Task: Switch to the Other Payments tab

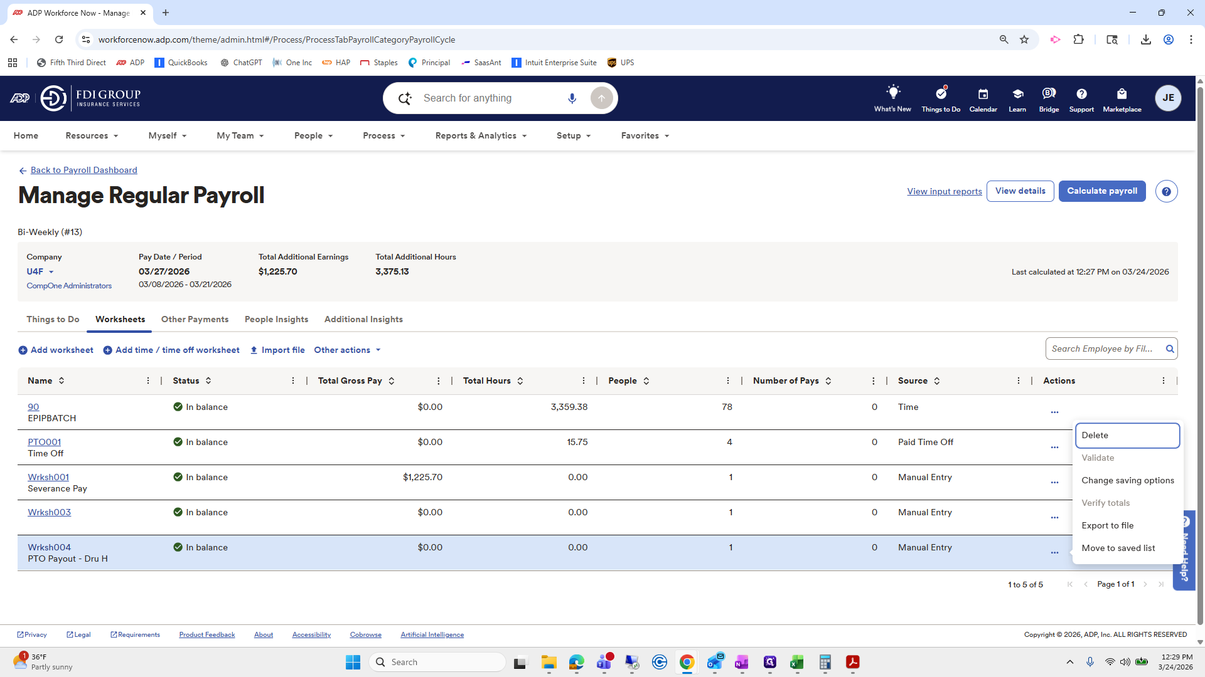Action: click(x=195, y=320)
